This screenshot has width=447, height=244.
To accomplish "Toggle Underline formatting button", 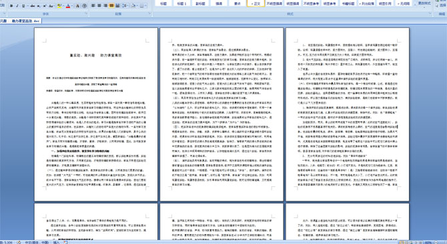I will click(23, 6).
